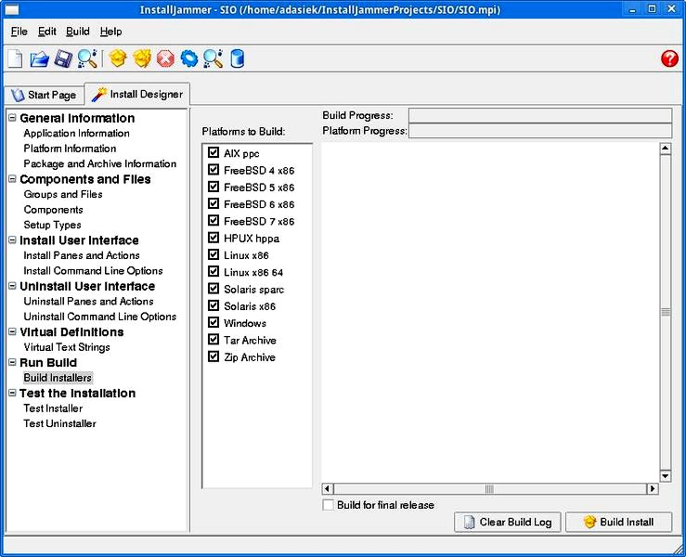Select the Install Designer tab
Viewport: 686px width, 557px height.
point(137,94)
